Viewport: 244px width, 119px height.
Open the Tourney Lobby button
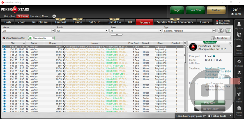click(x=210, y=109)
